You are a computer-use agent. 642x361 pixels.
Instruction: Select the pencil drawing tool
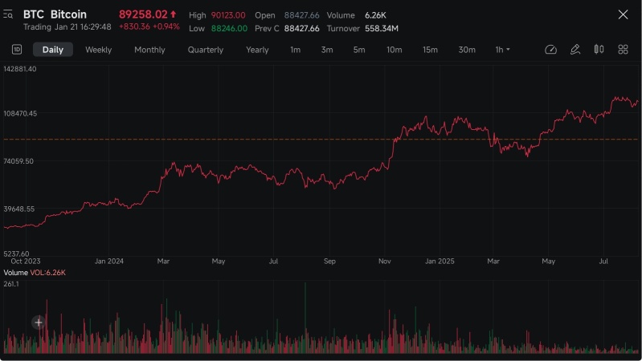(x=575, y=50)
